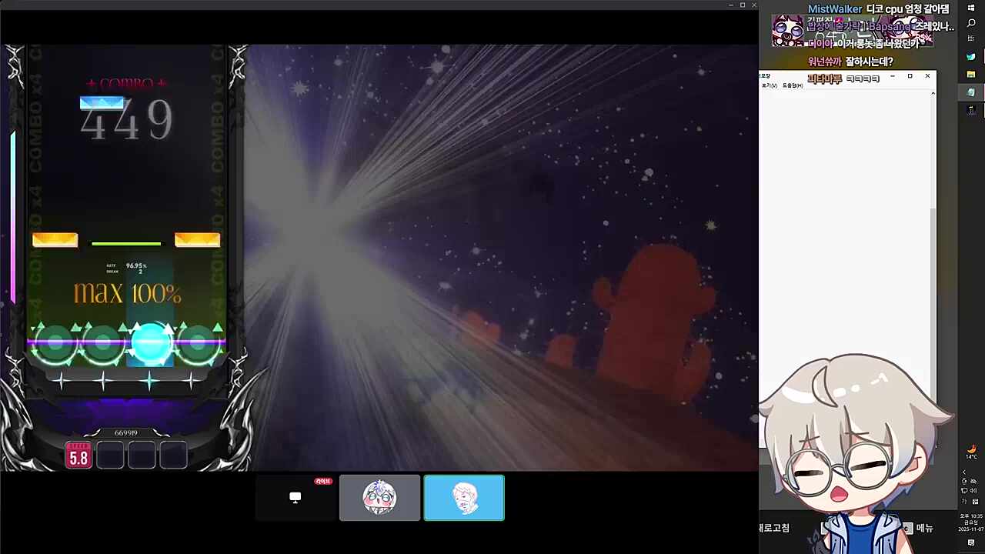Select the live screen share tile
The width and height of the screenshot is (985, 554).
point(295,498)
